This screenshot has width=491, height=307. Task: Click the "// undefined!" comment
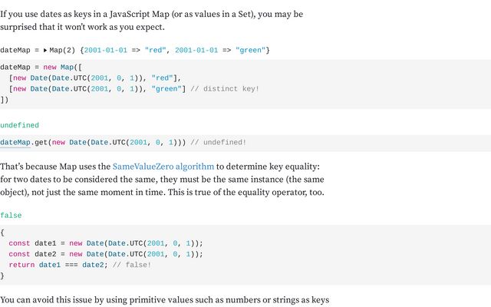coord(218,143)
